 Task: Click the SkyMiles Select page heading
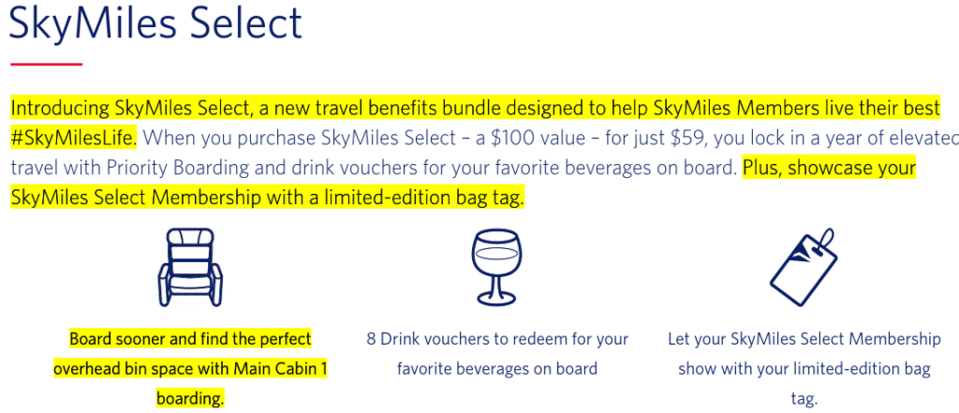(x=156, y=22)
